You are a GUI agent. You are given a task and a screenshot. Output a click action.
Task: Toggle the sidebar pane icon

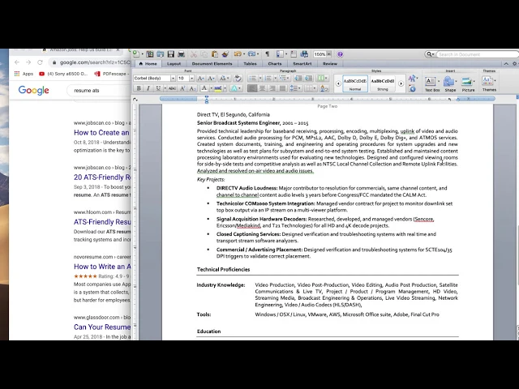(280, 54)
